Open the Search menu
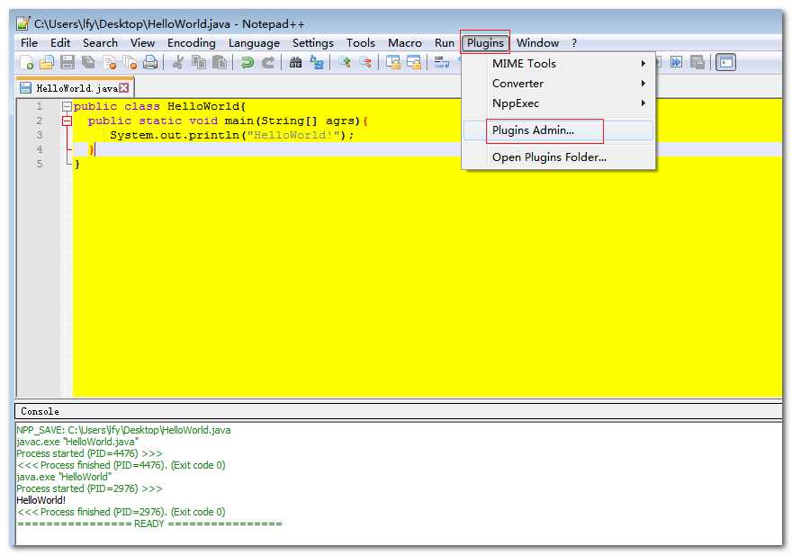The image size is (792, 555). tap(100, 43)
